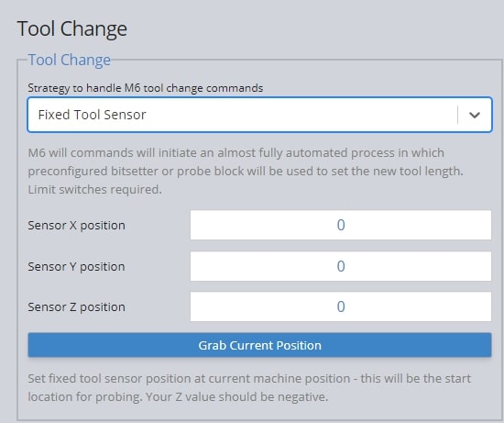Click the 'Limit switches required.' note
504x423 pixels.
click(94, 189)
